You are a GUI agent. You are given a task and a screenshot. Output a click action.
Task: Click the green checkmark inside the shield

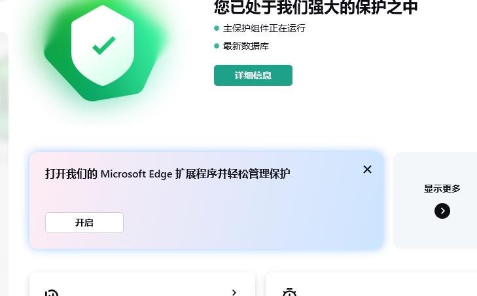104,45
